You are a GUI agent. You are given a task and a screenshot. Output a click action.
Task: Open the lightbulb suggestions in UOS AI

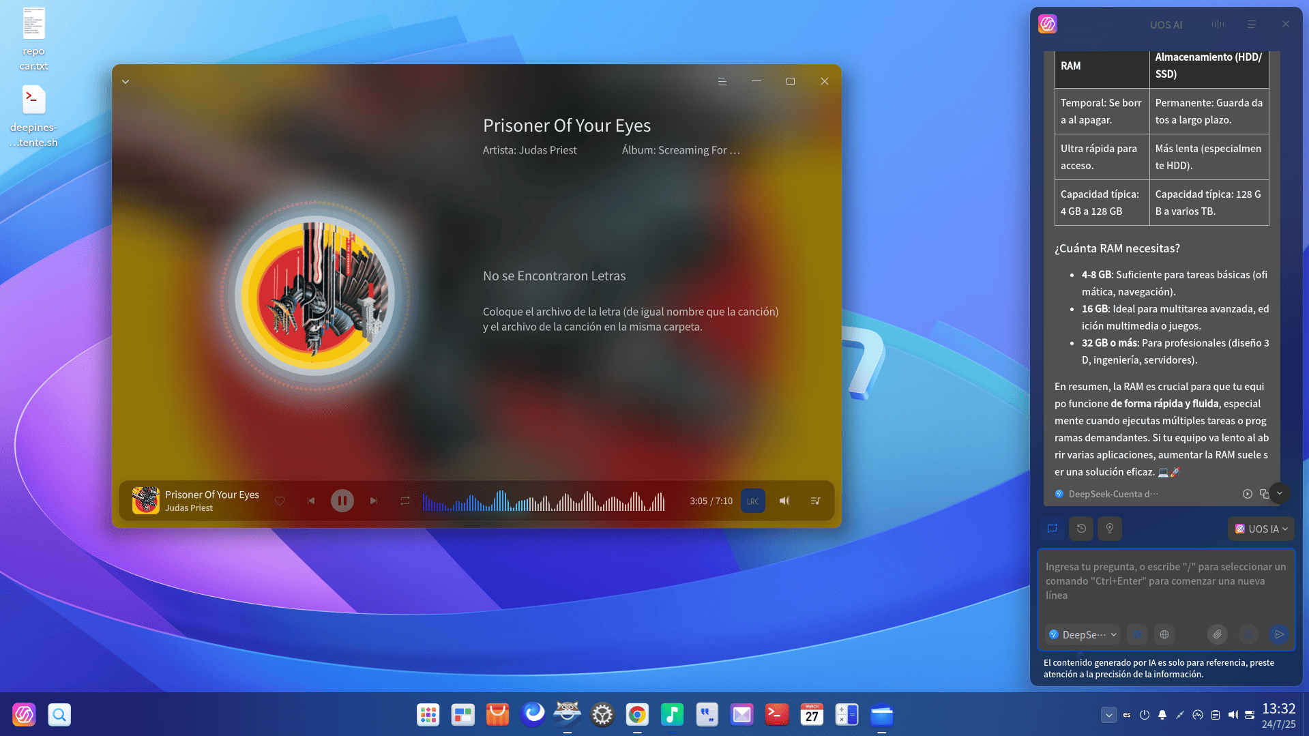point(1110,529)
